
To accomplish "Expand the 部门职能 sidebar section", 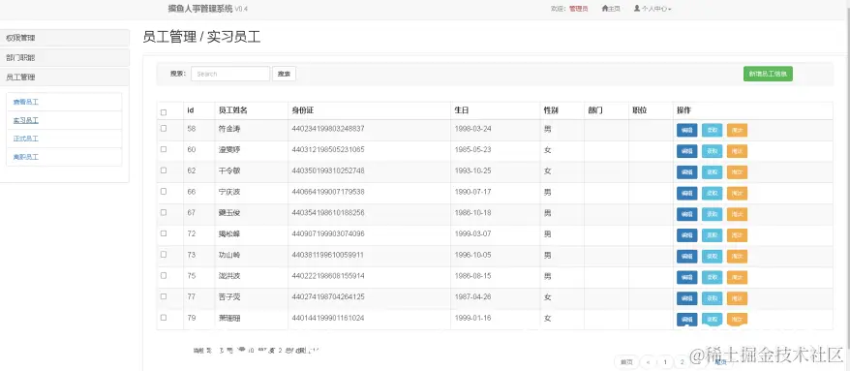I will (x=65, y=57).
